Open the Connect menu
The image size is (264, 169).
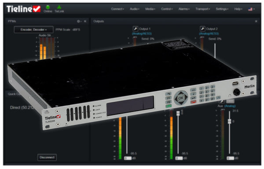coord(117,9)
